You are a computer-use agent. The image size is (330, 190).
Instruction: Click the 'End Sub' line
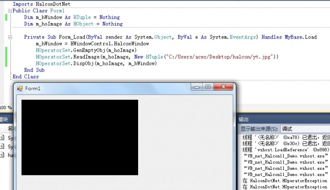tap(34, 70)
